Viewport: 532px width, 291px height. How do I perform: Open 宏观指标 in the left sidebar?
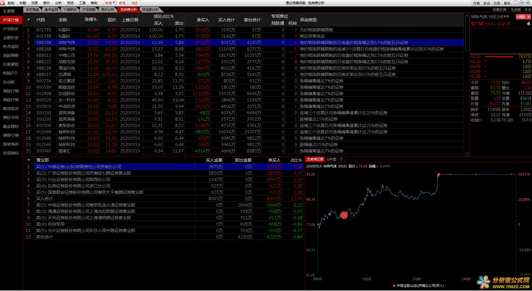pyautogui.click(x=11, y=153)
